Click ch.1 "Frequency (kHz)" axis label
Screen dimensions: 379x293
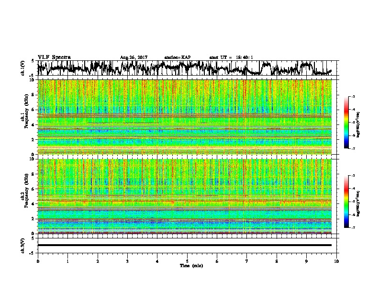(x=26, y=112)
